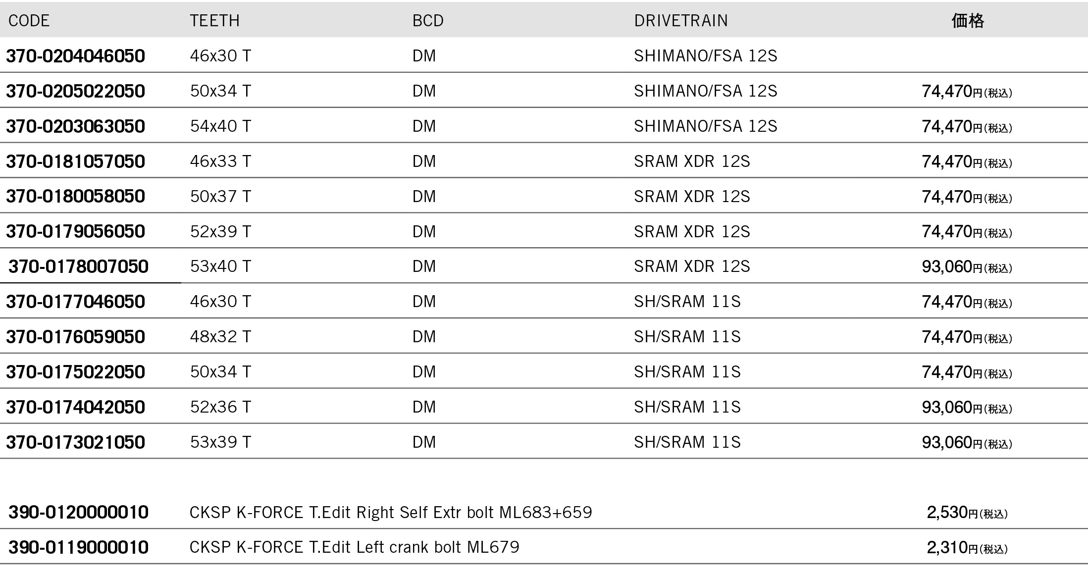Click the SRAM XDR 12S cell for 50x37 T

click(x=692, y=197)
